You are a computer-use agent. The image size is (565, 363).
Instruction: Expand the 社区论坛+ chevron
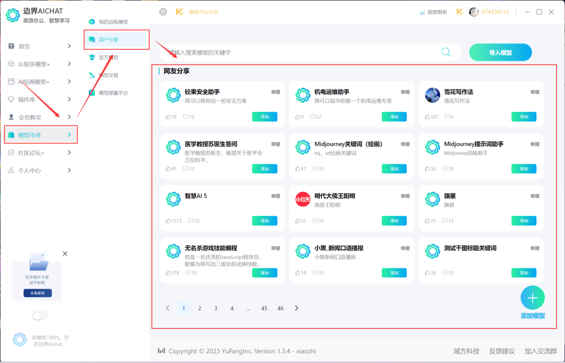coord(69,153)
